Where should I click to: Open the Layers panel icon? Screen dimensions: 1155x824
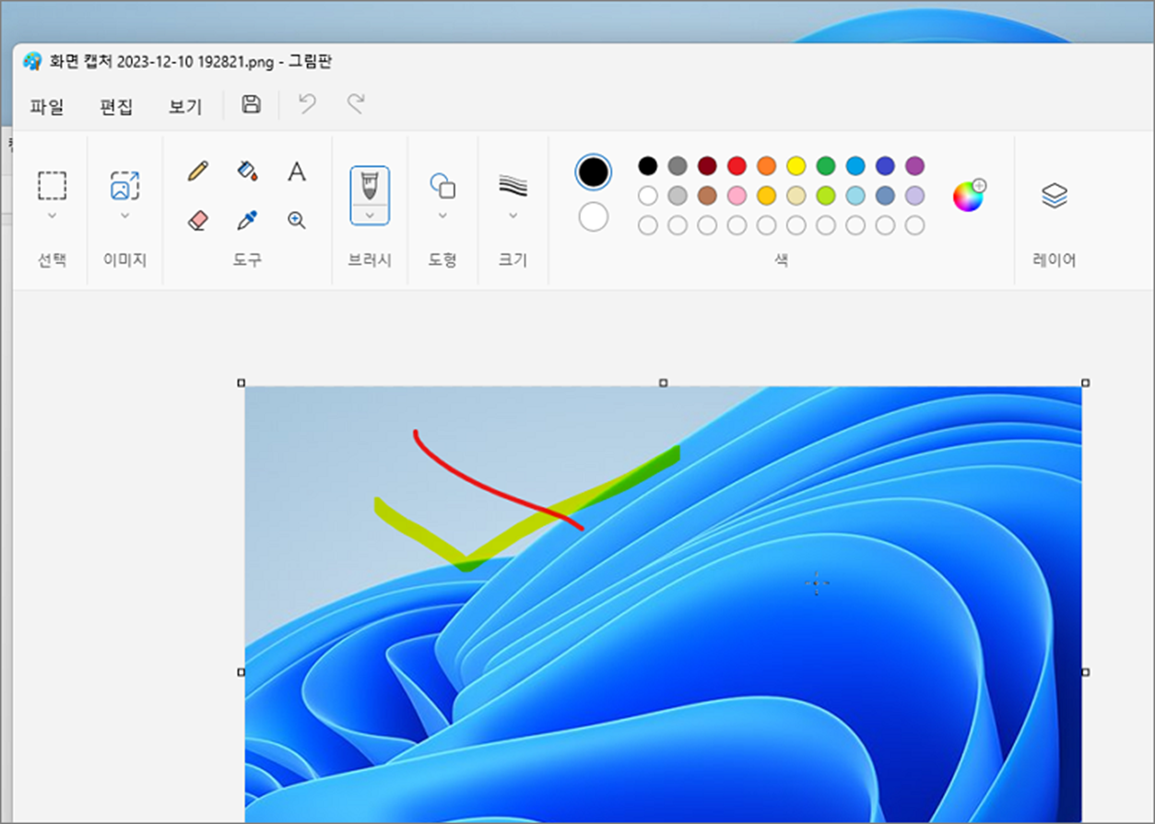tap(1055, 195)
